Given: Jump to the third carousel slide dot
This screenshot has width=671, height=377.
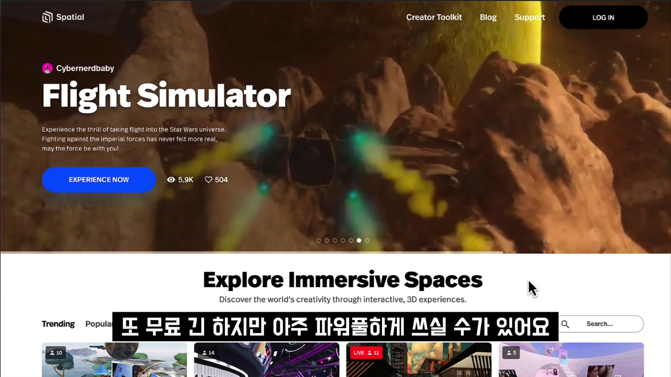Looking at the screenshot, I should pyautogui.click(x=335, y=240).
